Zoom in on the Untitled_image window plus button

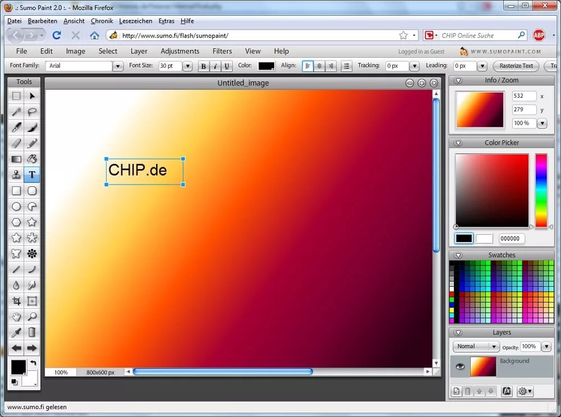422,83
